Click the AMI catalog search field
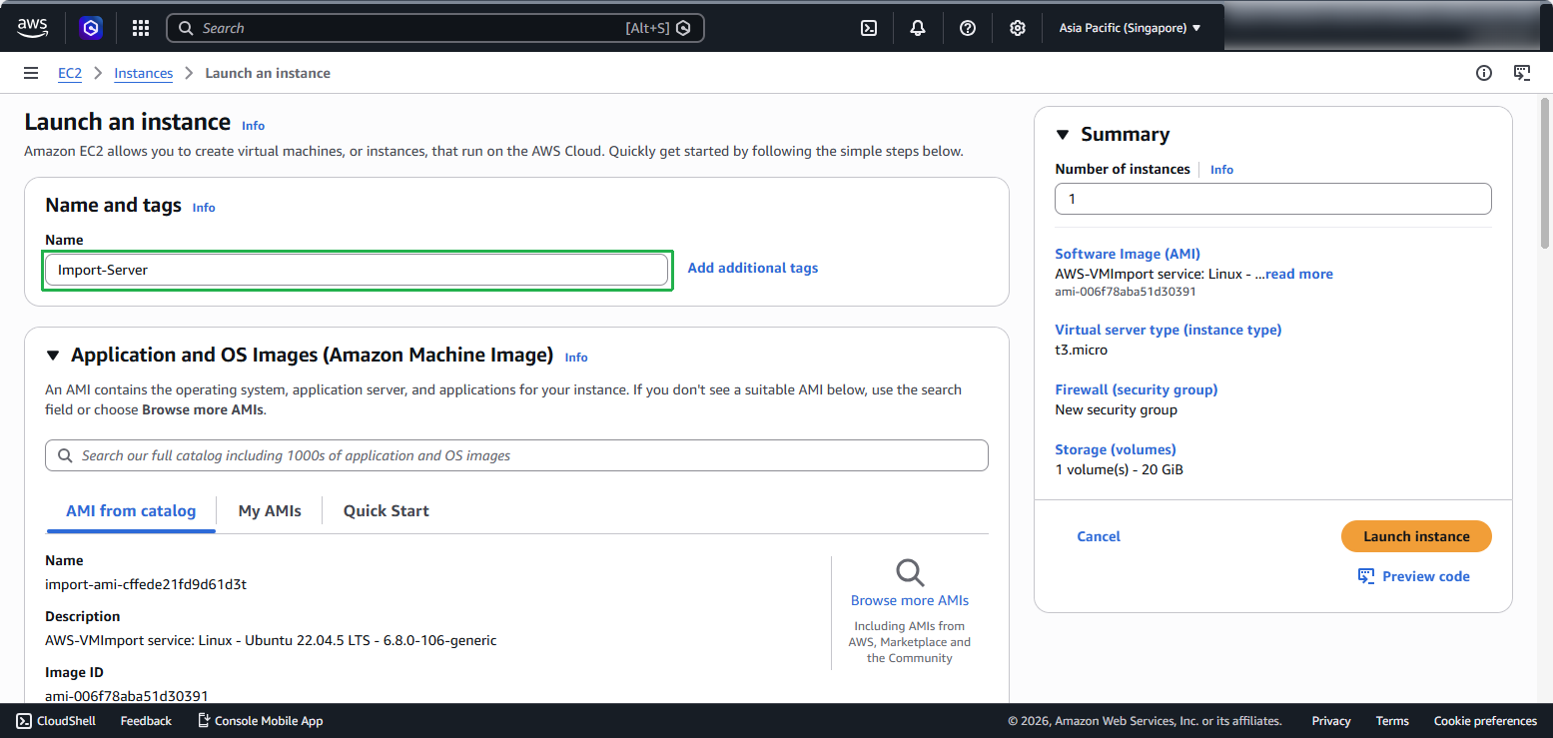The height and width of the screenshot is (738, 1553). click(x=516, y=455)
